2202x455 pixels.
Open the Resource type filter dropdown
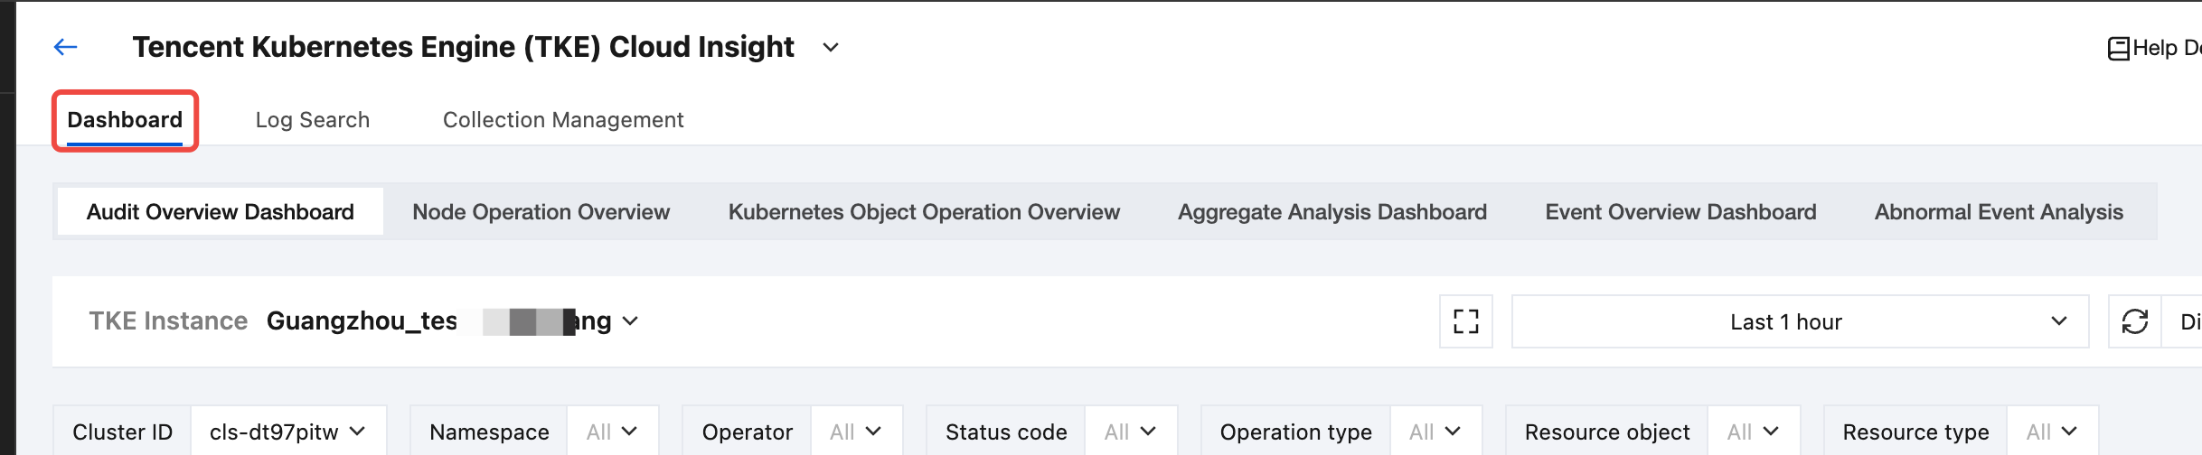[x=2052, y=432]
